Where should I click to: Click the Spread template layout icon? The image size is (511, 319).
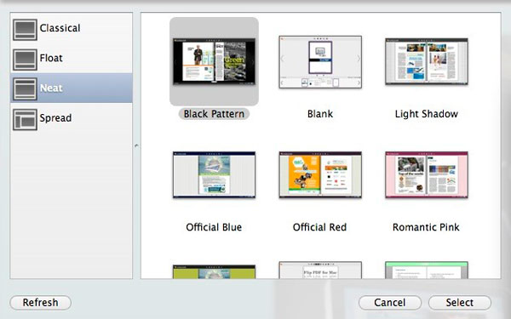click(x=25, y=119)
